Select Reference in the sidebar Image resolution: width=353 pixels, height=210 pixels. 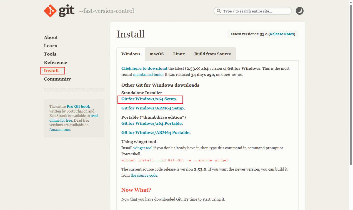55,62
